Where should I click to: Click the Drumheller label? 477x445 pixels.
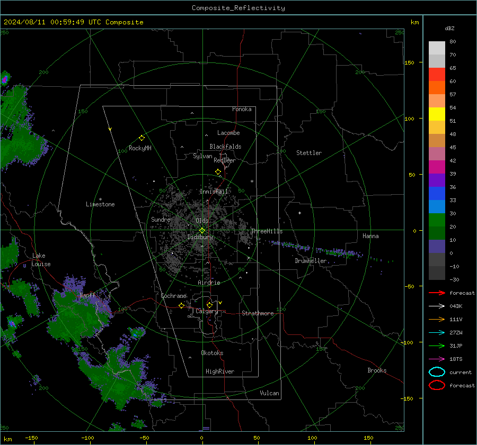pos(311,261)
